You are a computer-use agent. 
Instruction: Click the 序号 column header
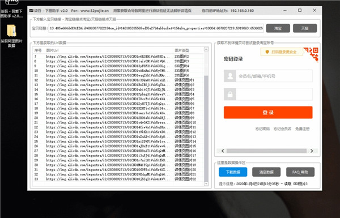[38, 50]
